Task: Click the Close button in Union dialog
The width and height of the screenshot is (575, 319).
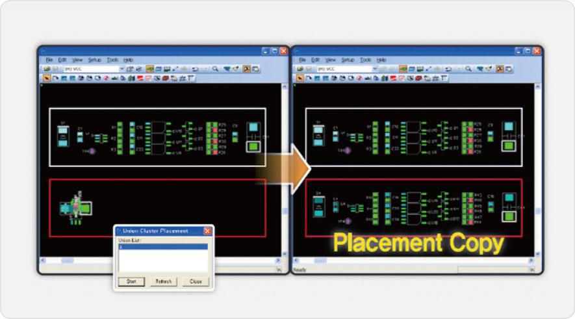Action: point(196,282)
